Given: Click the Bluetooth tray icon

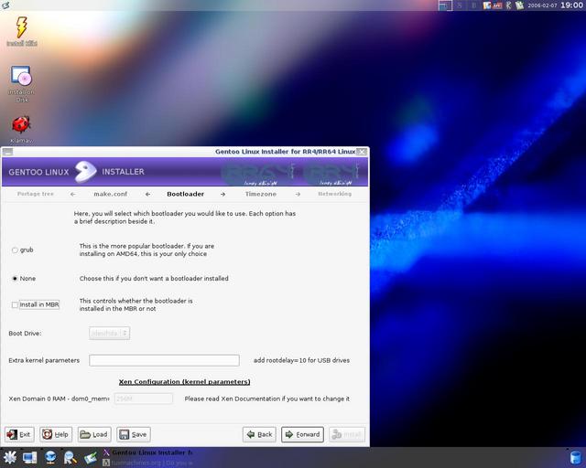Looking at the screenshot, I should click(509, 5).
